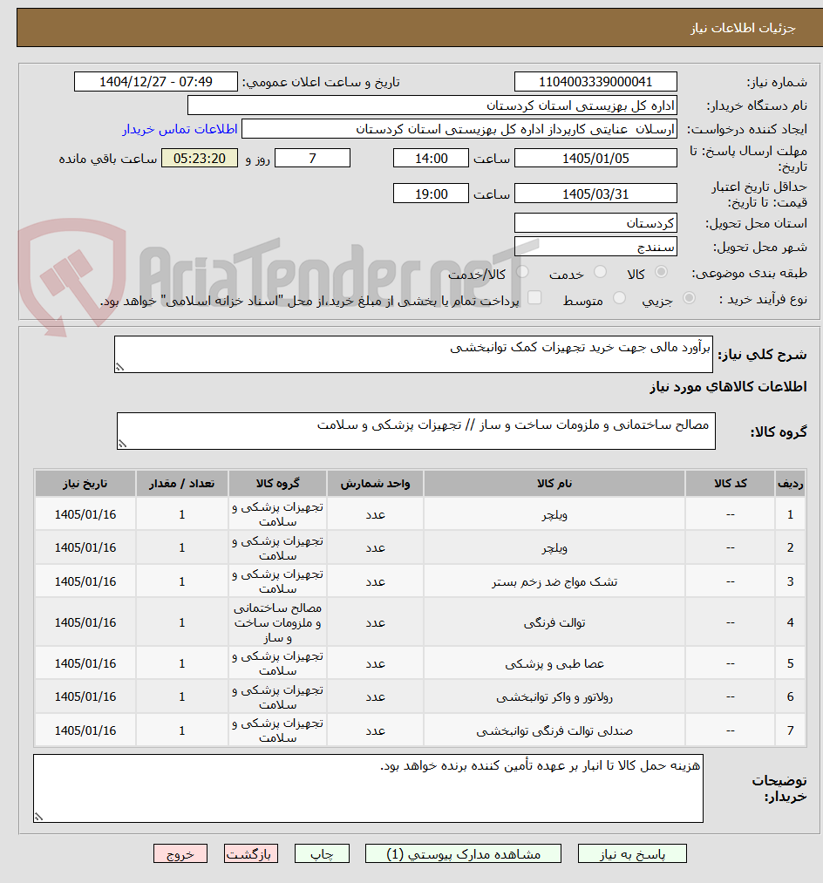Click the announcement date field 1404/12/27

coord(155,82)
